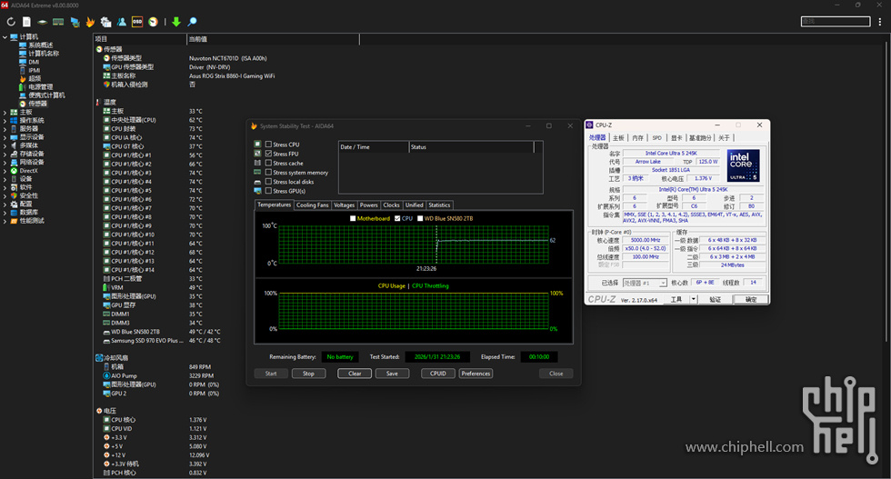Launch System Stability Test flame icon
891x479 pixels.
click(90, 22)
